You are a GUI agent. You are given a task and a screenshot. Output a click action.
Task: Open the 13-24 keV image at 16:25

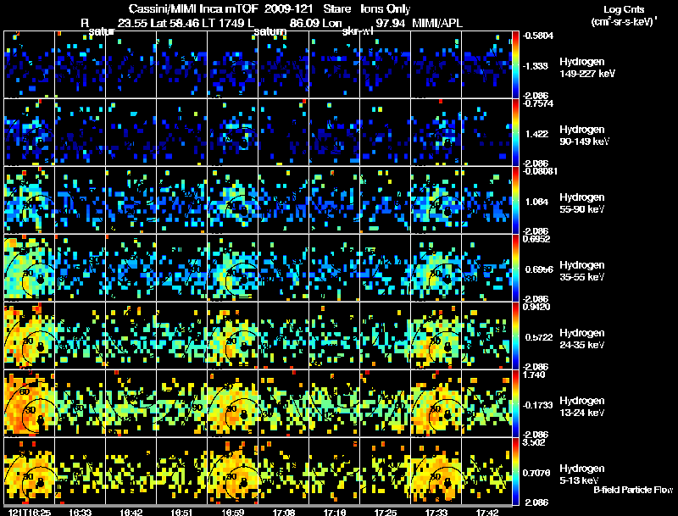click(30, 403)
